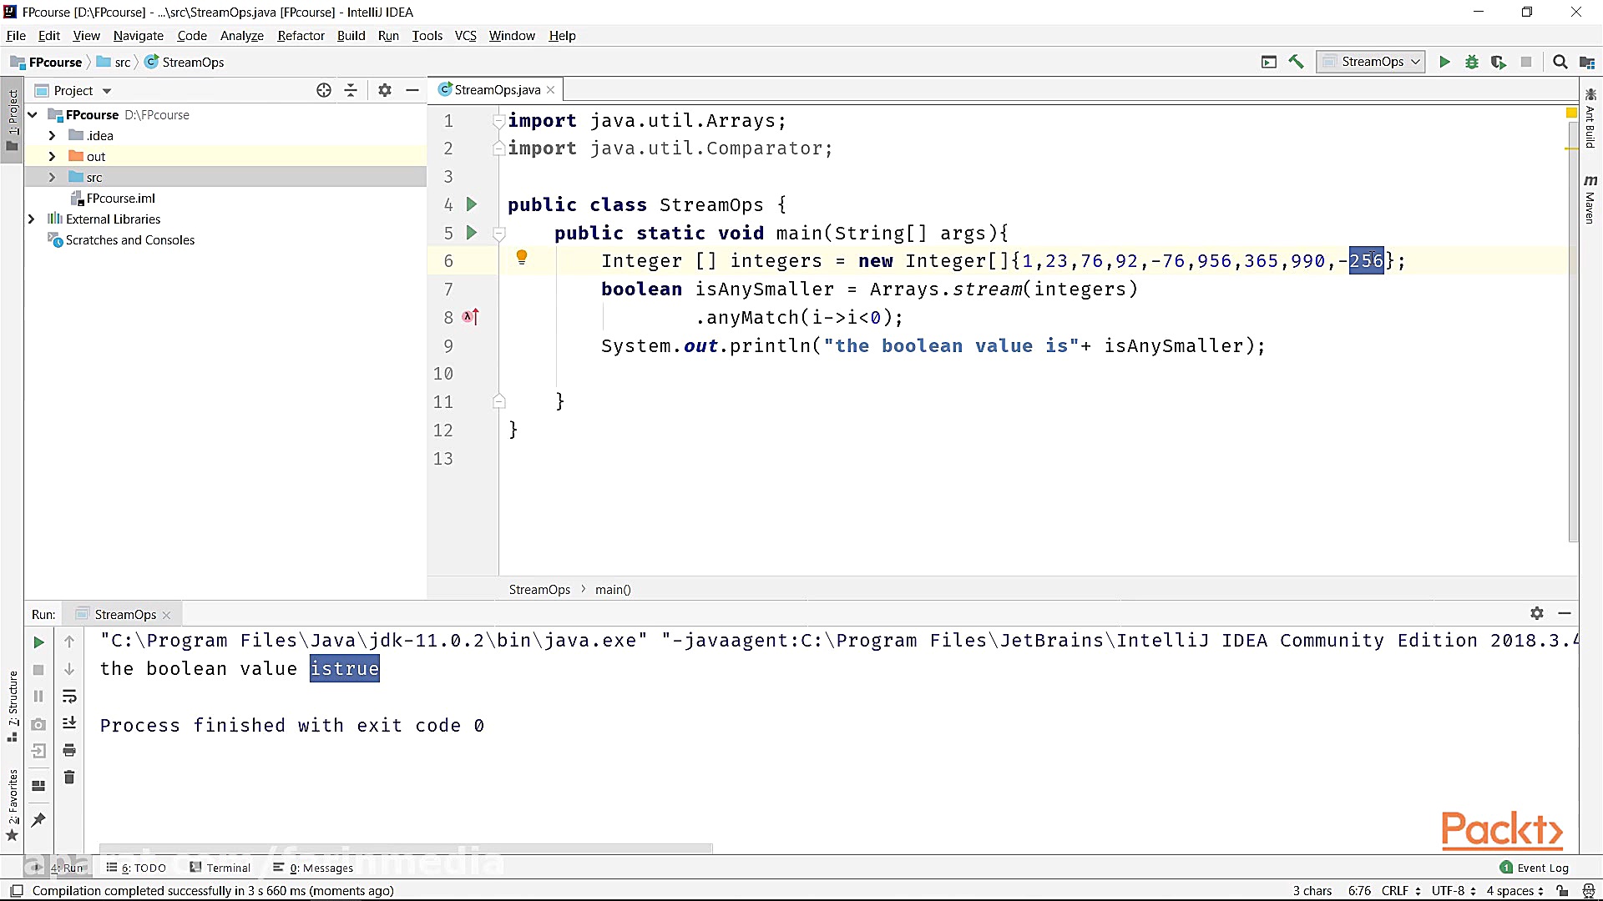Expand the External Libraries node
This screenshot has width=1603, height=901.
click(32, 219)
